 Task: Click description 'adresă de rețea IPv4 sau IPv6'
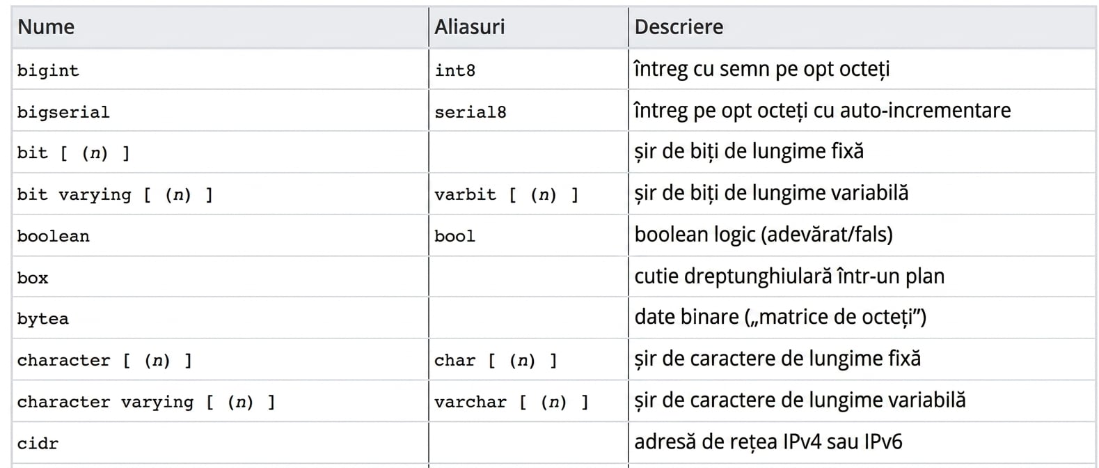pos(768,442)
